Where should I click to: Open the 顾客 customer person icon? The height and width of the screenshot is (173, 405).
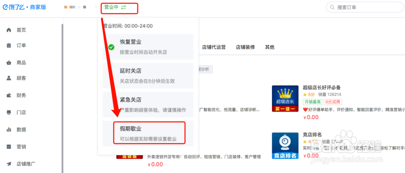tap(9, 78)
